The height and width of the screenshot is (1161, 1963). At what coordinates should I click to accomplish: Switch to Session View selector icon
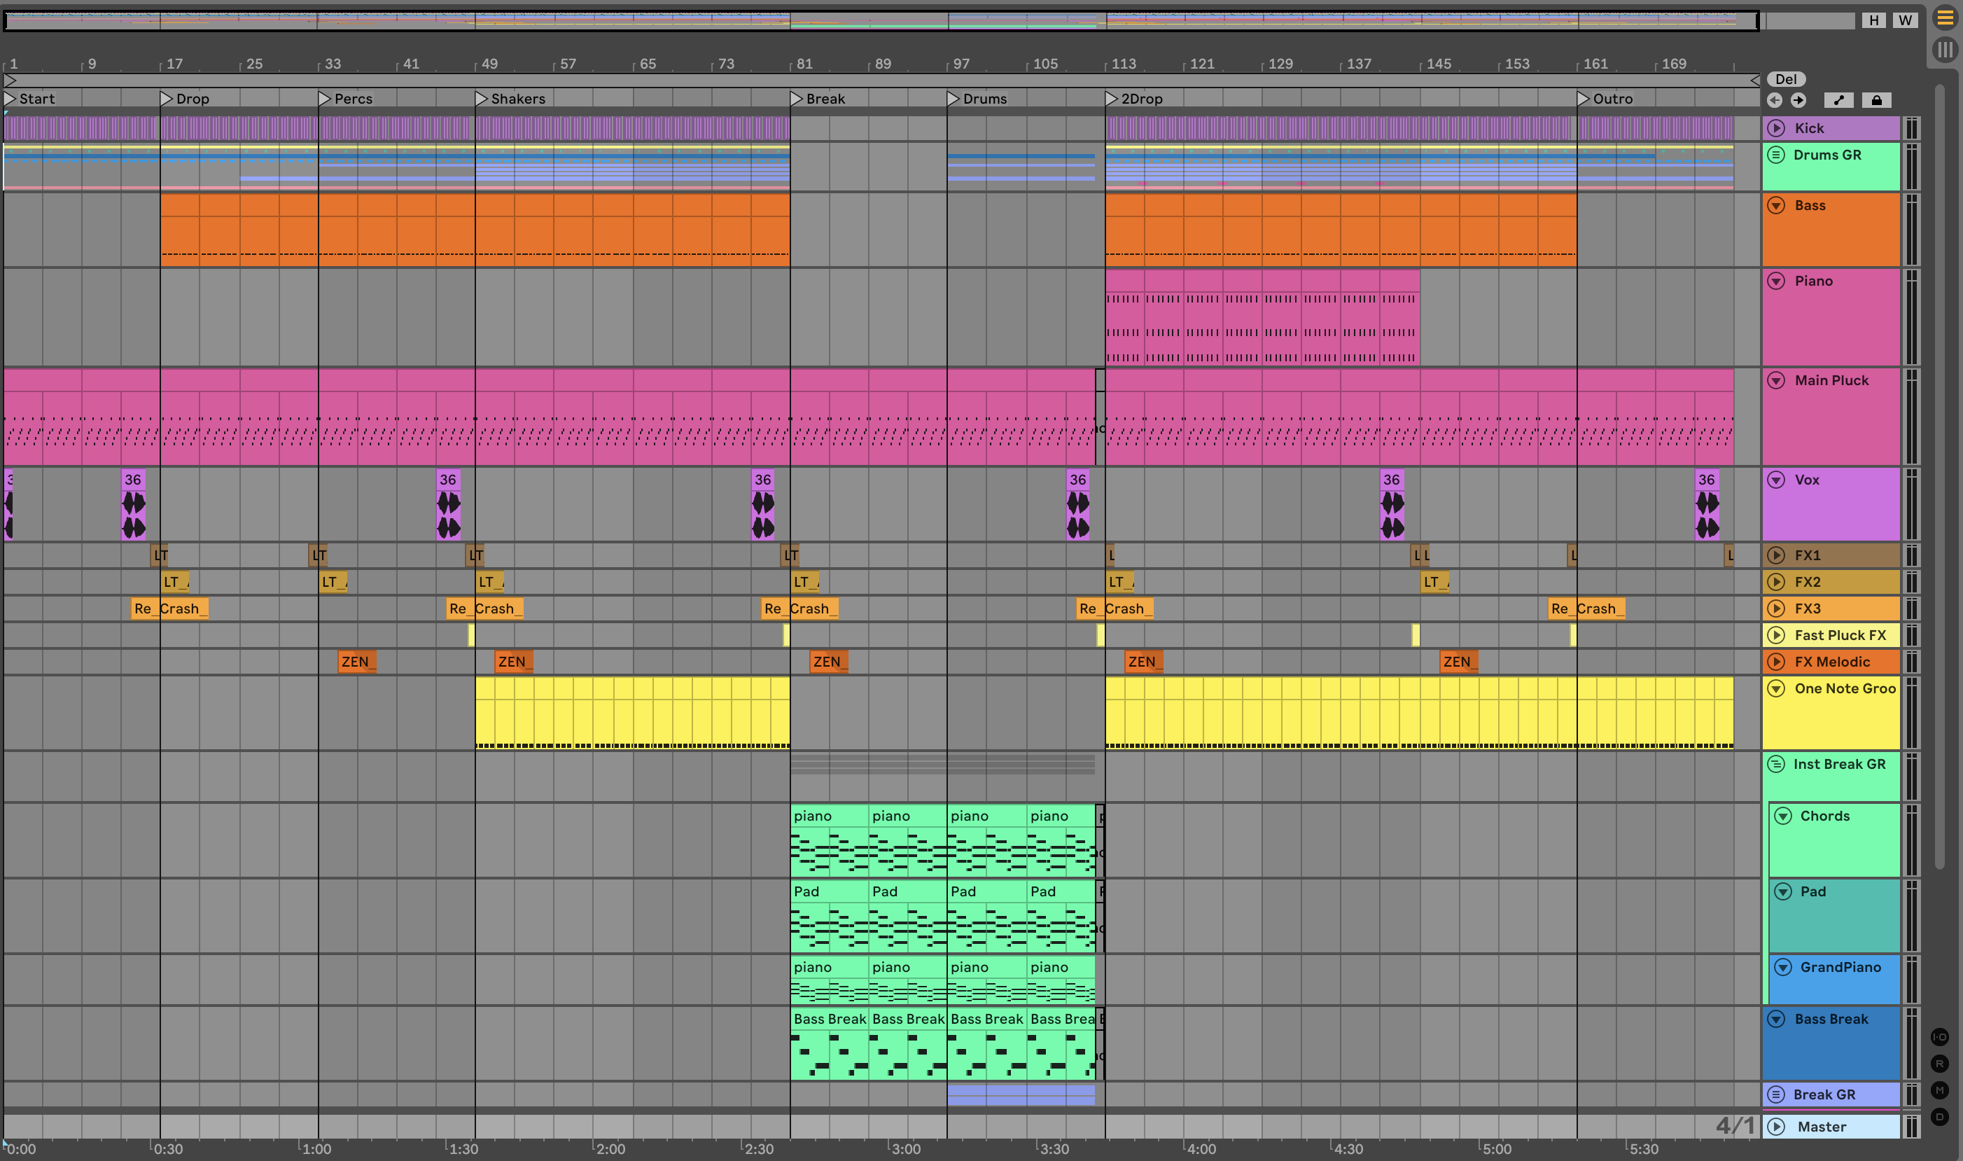(1945, 50)
